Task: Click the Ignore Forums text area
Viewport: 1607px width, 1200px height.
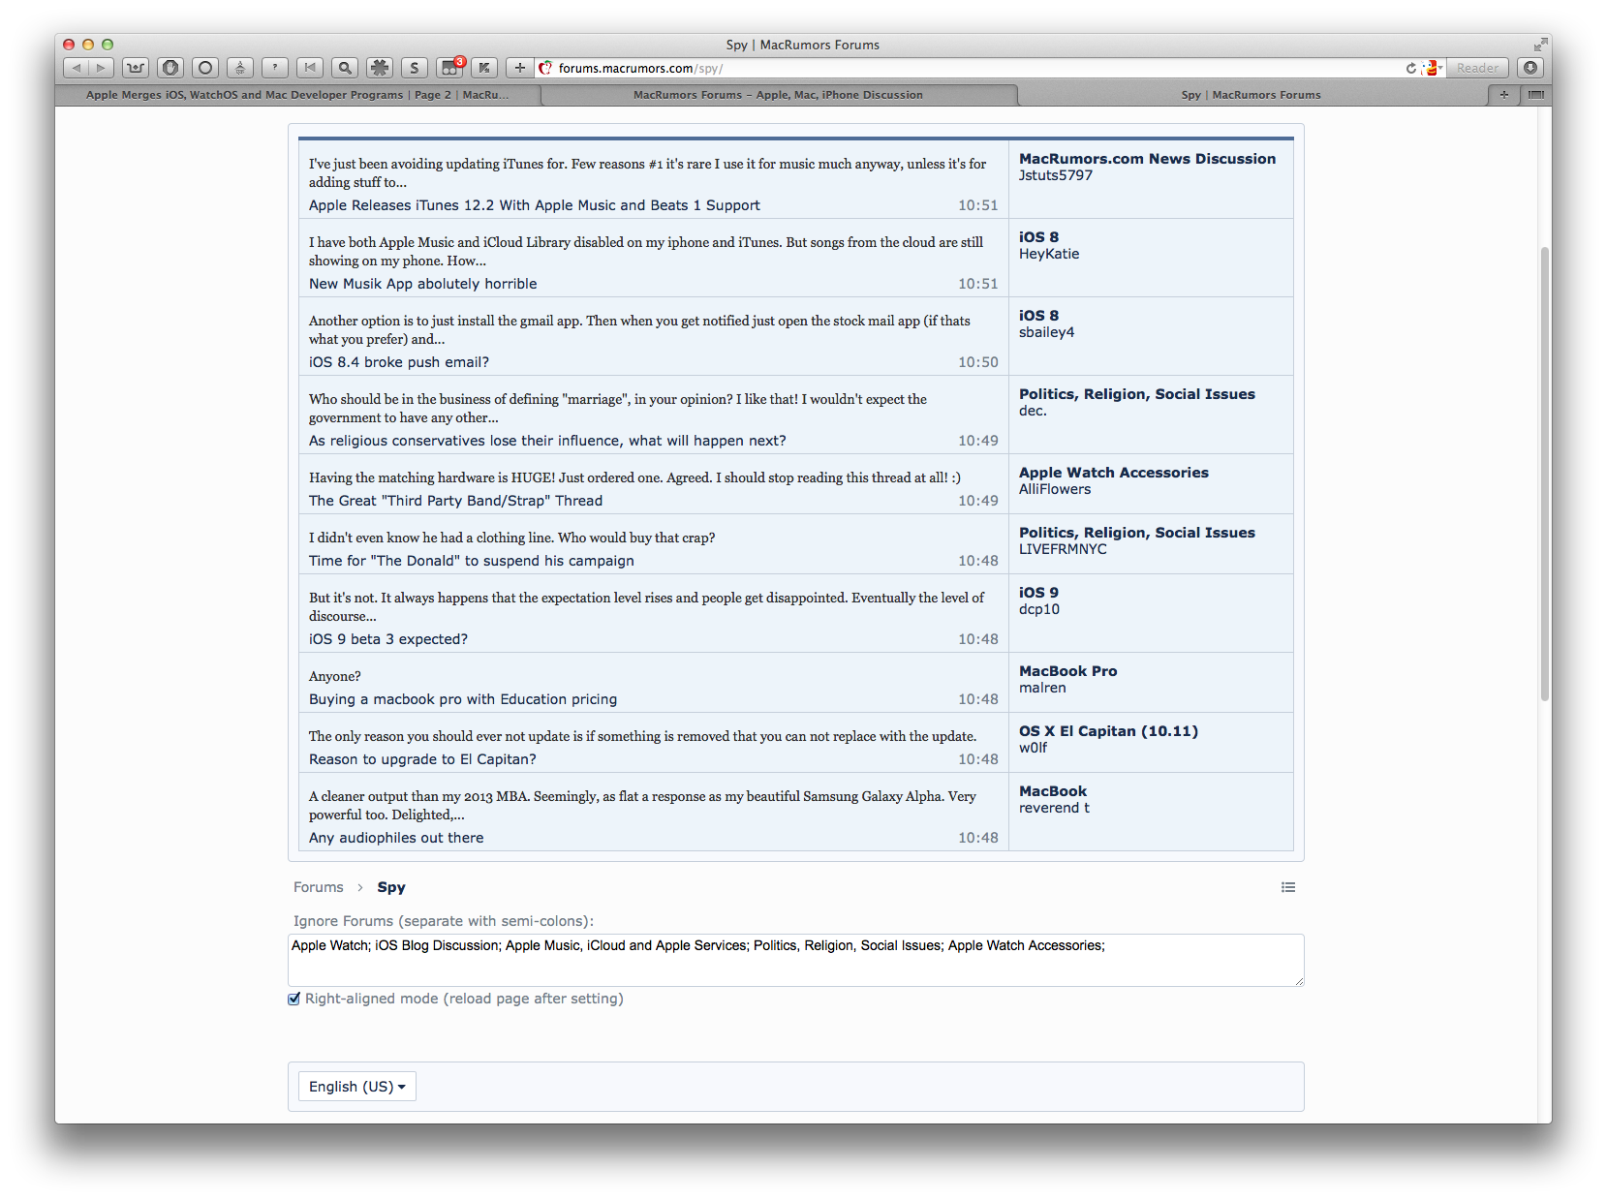Action: [796, 960]
